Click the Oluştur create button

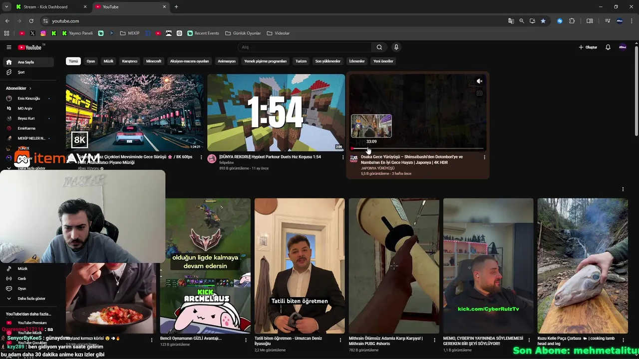click(x=588, y=47)
